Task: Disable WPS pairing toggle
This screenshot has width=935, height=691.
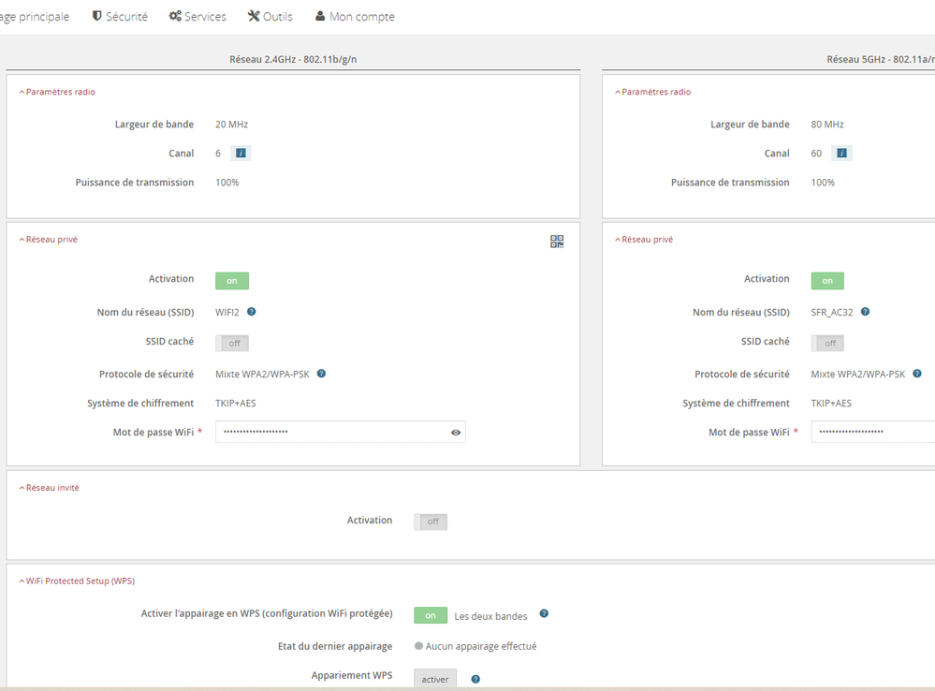Action: [431, 615]
